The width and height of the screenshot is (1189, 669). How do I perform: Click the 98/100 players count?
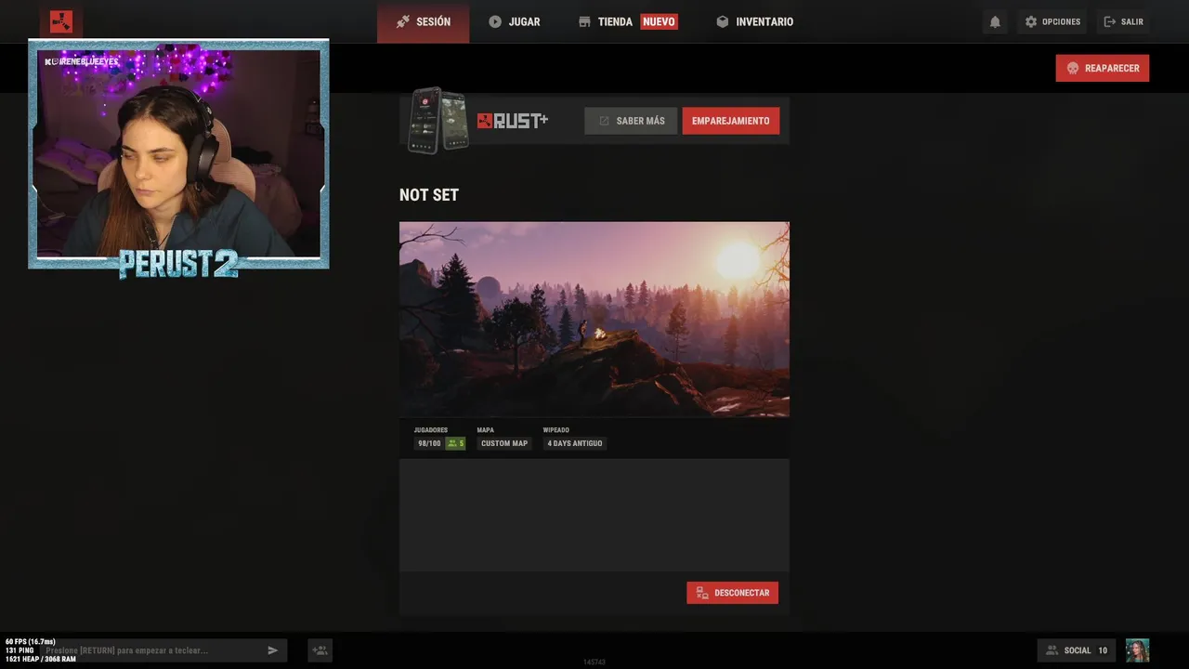[429, 443]
